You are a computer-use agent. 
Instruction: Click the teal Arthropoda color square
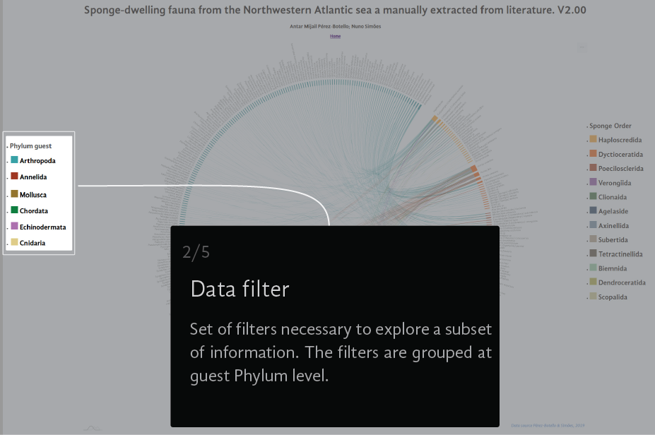pos(15,161)
